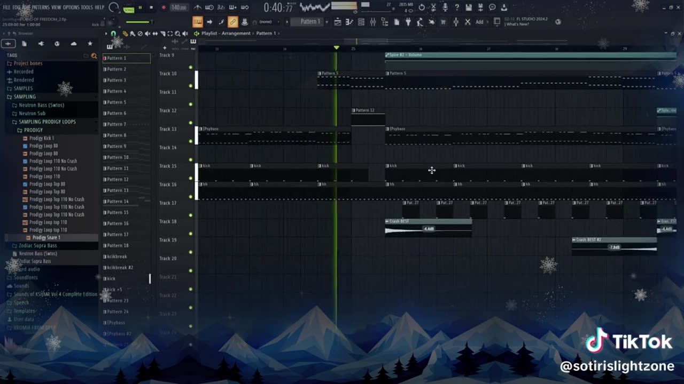Open the PATTERNS menu
The width and height of the screenshot is (684, 384).
(41, 7)
